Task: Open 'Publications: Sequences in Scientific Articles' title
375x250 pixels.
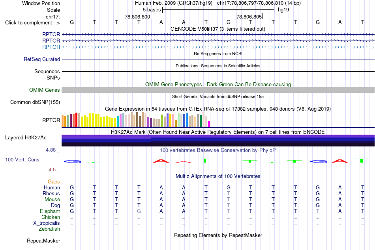Action: (x=218, y=66)
